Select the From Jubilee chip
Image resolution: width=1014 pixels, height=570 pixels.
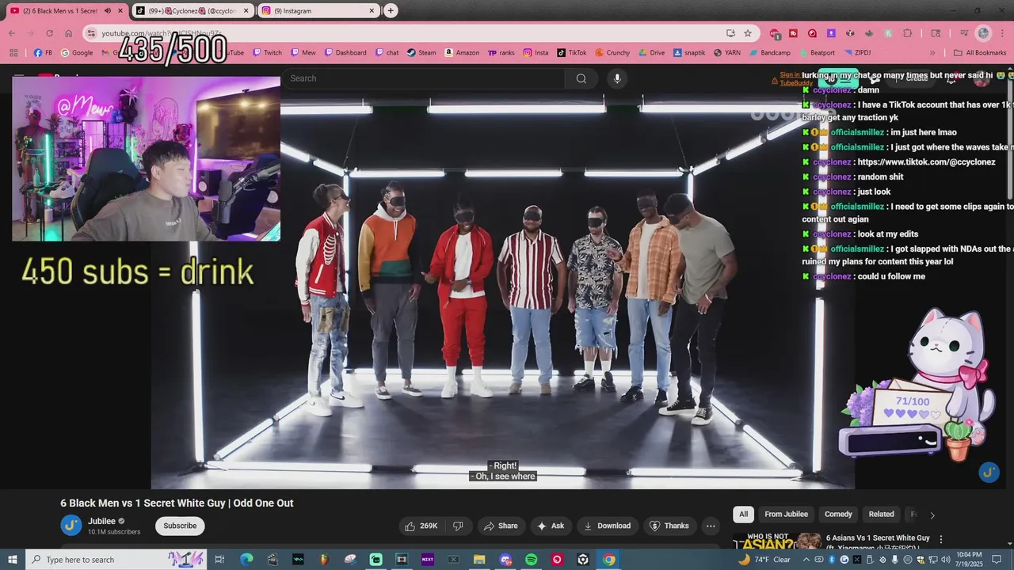[784, 515]
